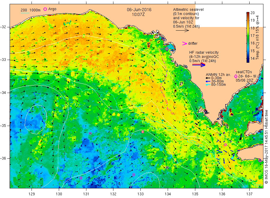
Task: Click the '06-Jun 10Z' caption line
Action: 183,22
